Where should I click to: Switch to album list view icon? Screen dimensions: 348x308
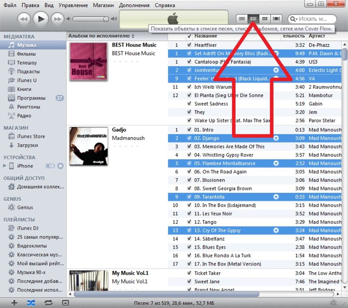(x=253, y=19)
